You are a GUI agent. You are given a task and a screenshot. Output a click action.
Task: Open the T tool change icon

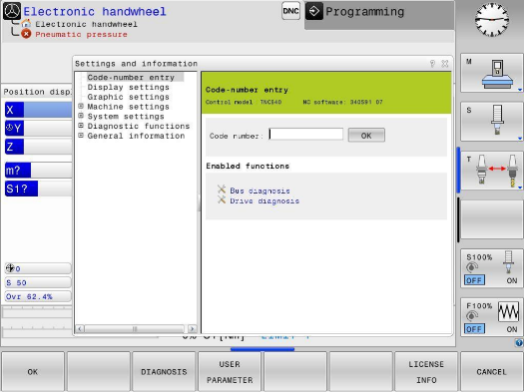tap(492, 171)
